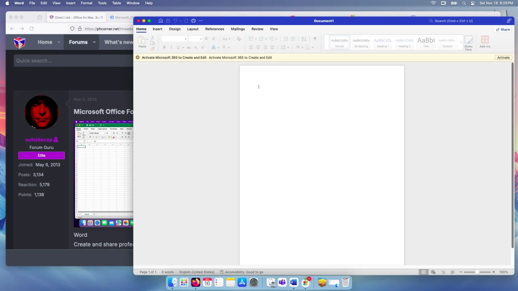
Task: Click the Accessibility Good to go status
Action: [241, 272]
